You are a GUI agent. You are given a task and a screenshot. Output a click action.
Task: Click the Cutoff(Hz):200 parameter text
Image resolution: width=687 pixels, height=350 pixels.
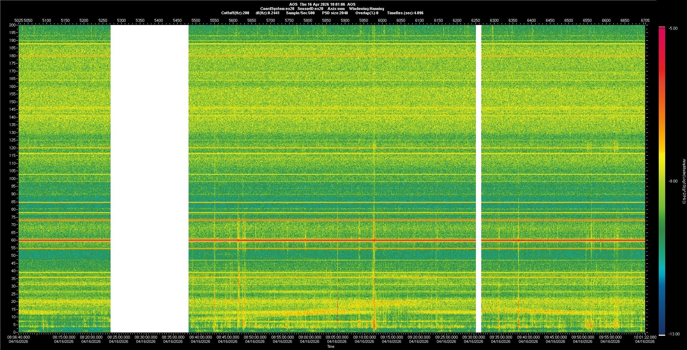235,13
